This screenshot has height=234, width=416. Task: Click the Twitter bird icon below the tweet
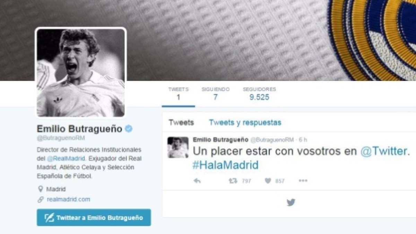point(291,202)
